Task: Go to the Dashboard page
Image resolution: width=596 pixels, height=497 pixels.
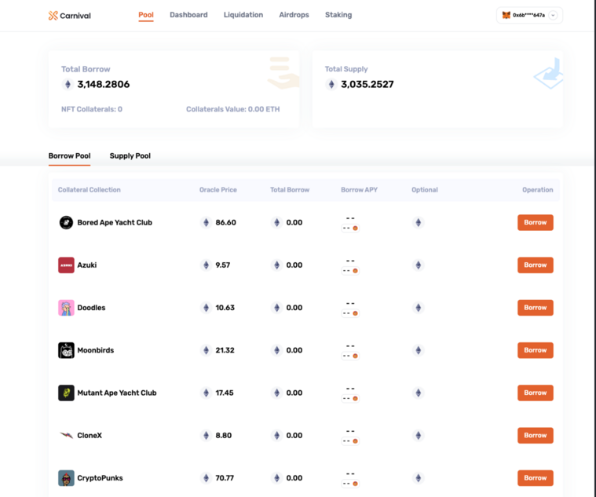Action: [188, 15]
